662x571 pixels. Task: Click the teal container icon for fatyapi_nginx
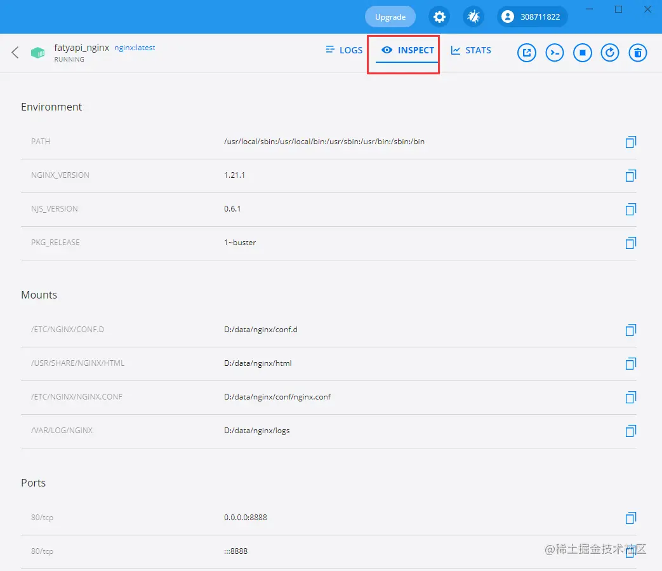(37, 53)
